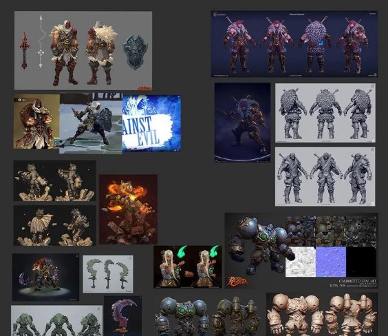Click the lower caped statue pair render
388x336 pixels.
pos(54,225)
